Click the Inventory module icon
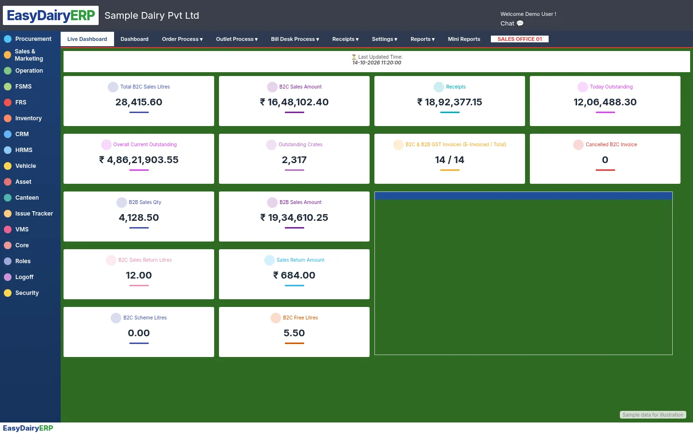Screen dimensions: 693x433 [x=8, y=118]
